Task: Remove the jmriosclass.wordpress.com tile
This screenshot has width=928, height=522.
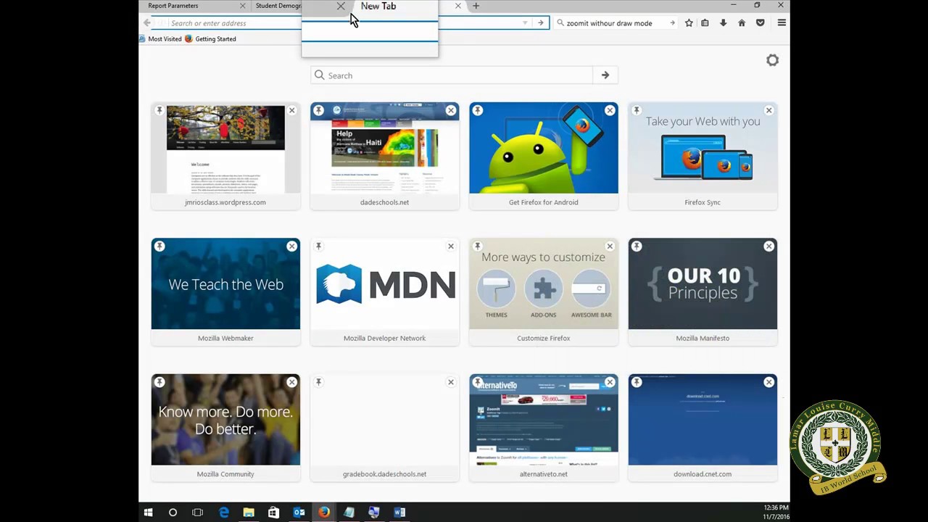Action: (x=291, y=110)
